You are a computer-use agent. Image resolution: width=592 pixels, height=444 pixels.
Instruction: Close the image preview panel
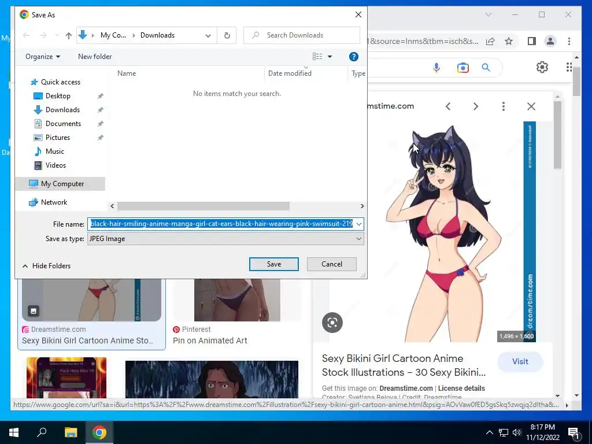pyautogui.click(x=531, y=106)
